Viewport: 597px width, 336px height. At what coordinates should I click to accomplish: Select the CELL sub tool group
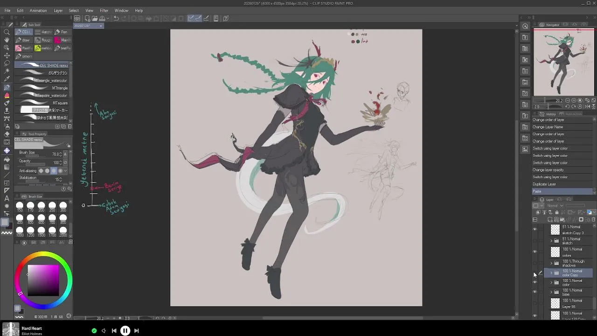[23, 32]
